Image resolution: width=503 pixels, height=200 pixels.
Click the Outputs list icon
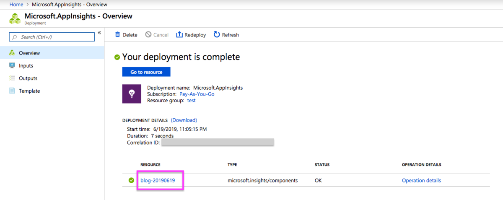[x=12, y=78]
